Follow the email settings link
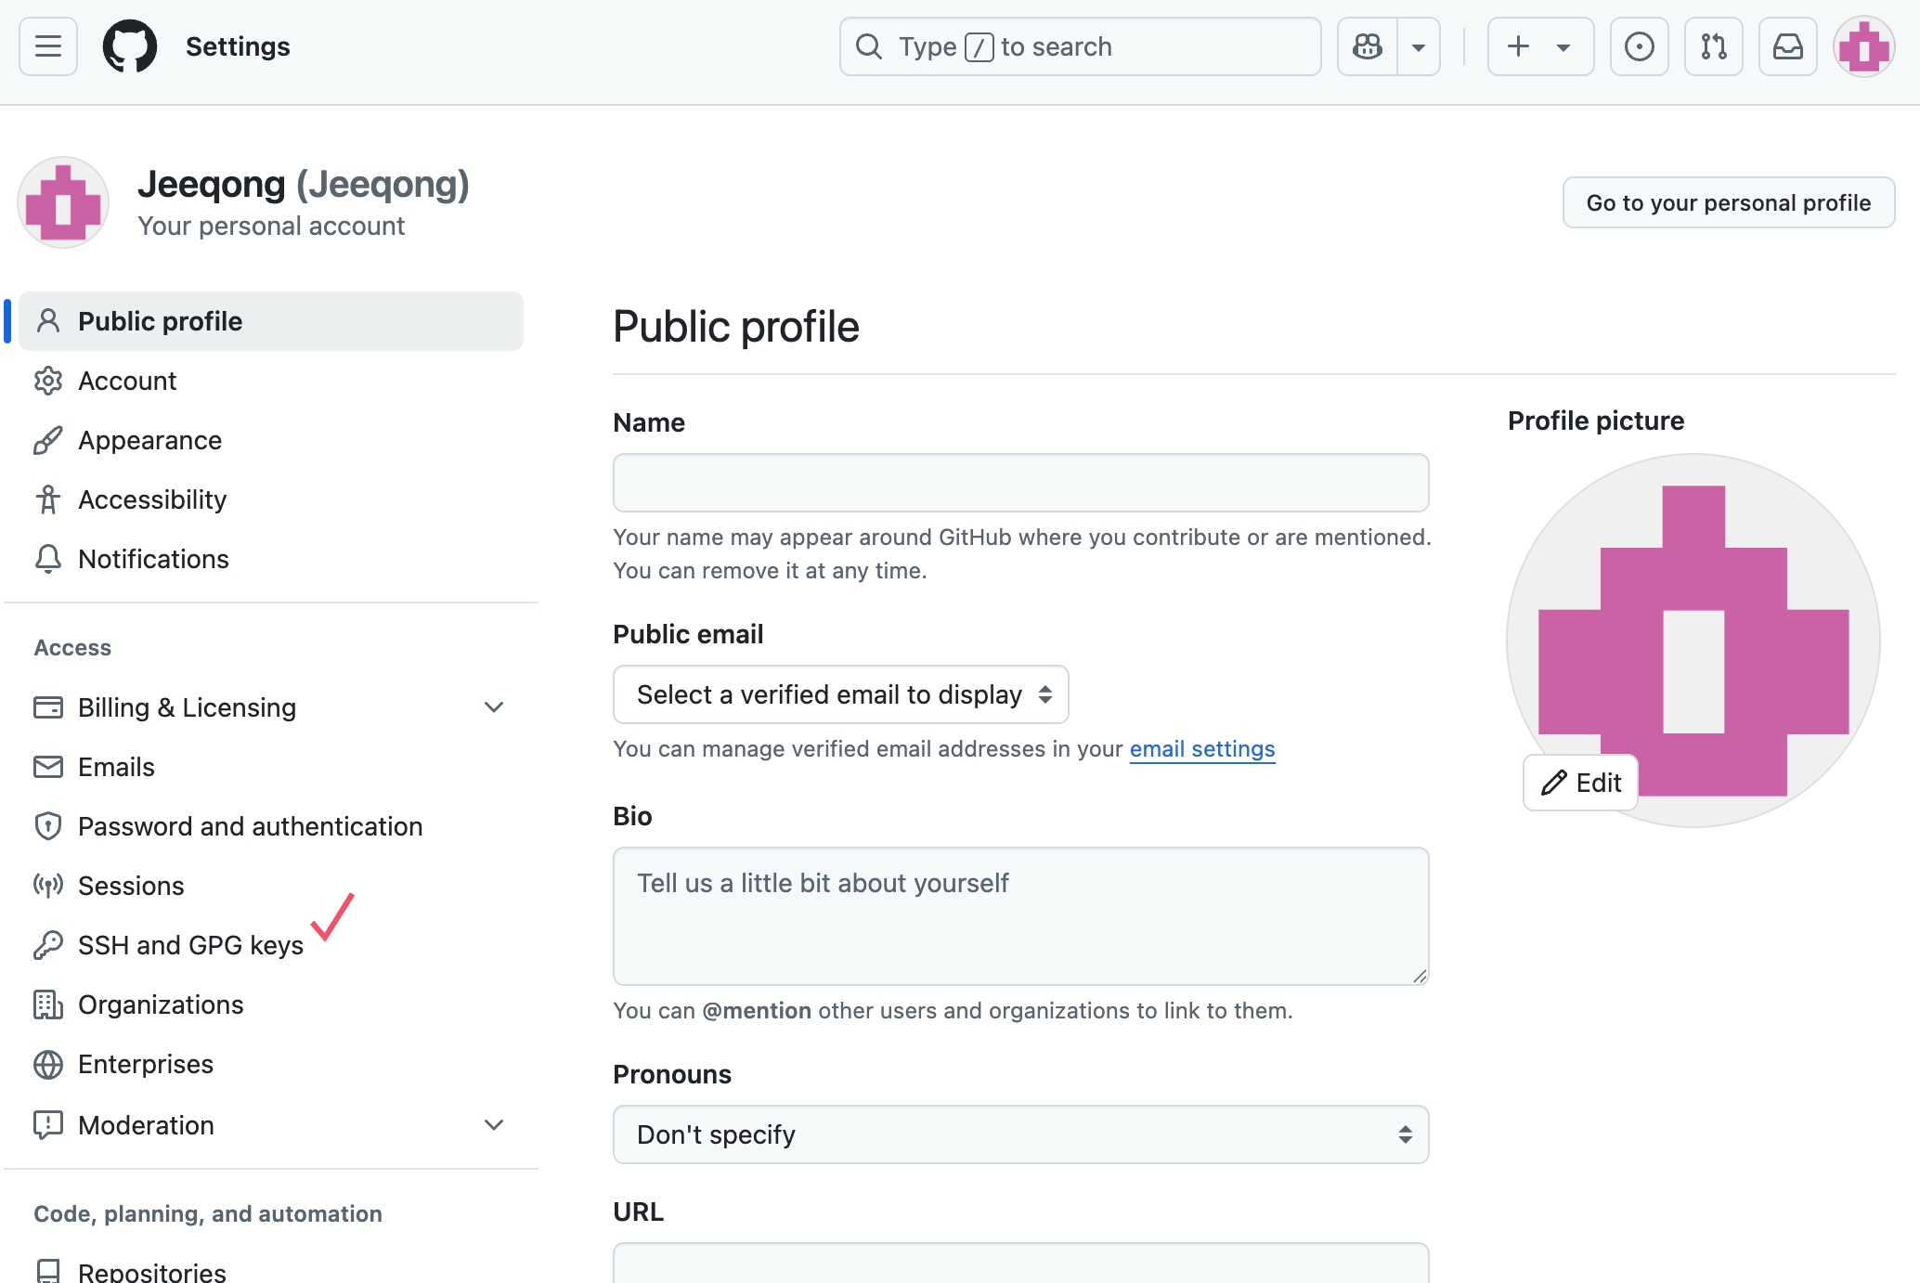Viewport: 1920px width, 1283px height. tap(1201, 749)
